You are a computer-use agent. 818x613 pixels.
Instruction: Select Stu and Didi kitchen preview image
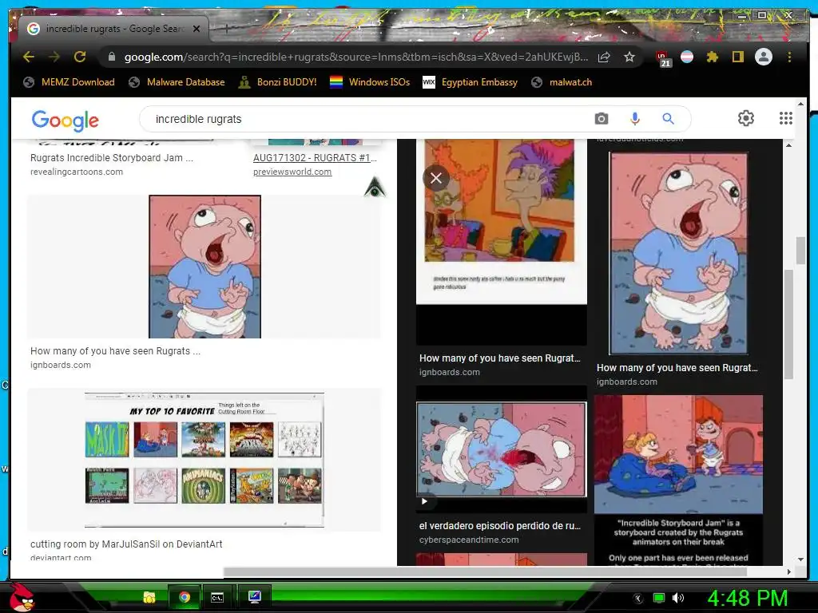point(502,221)
